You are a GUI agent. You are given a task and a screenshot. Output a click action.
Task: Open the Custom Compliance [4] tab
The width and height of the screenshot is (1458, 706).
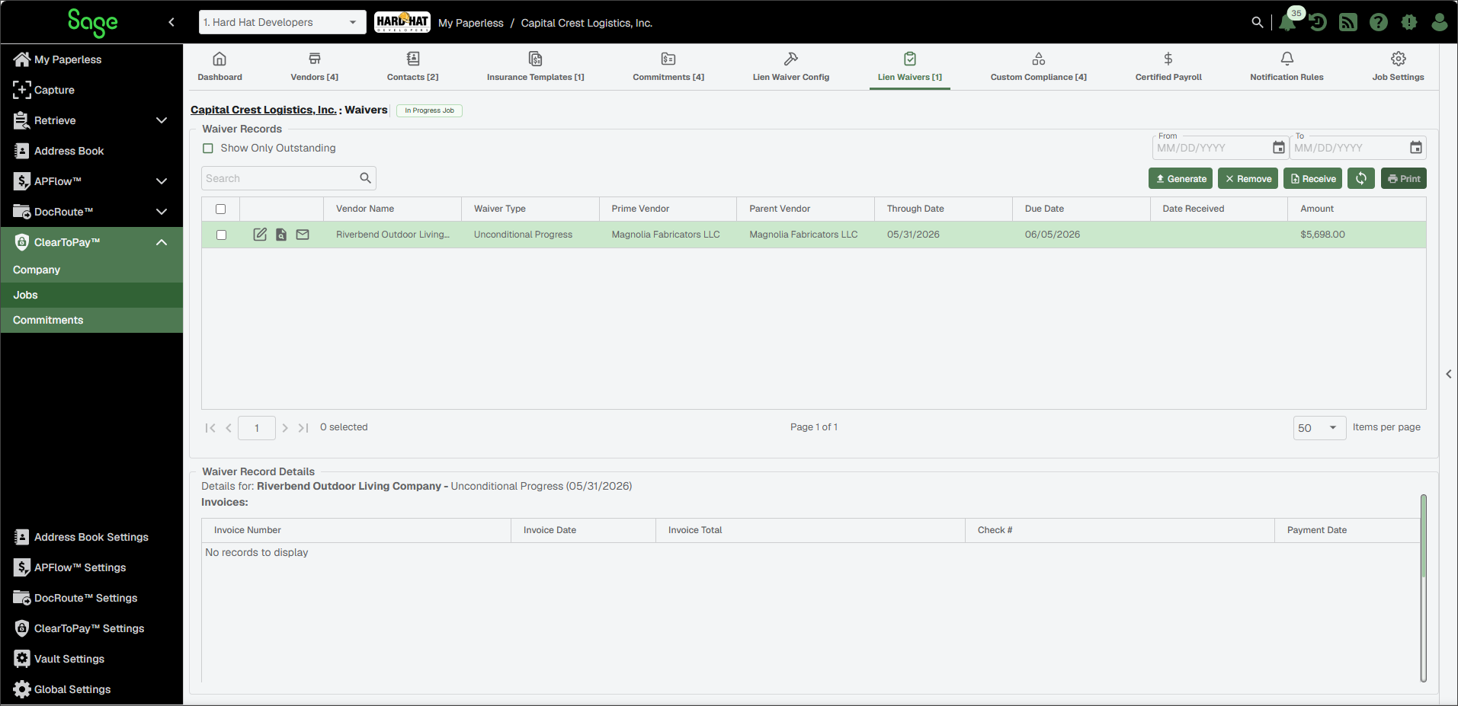[x=1039, y=67]
